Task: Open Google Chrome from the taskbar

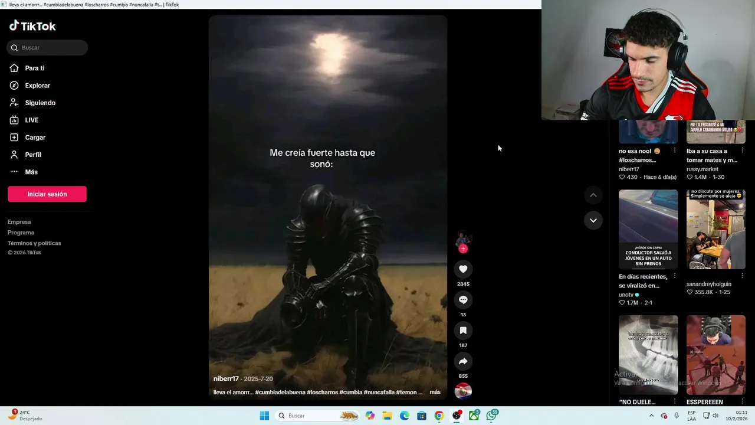Action: click(x=439, y=416)
